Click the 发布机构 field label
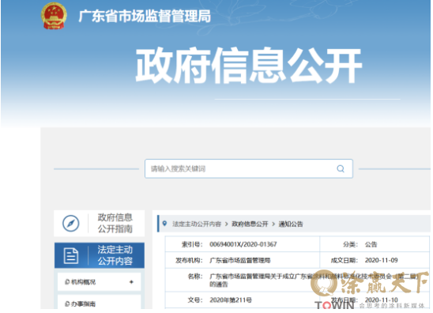The height and width of the screenshot is (313, 433). (x=189, y=260)
